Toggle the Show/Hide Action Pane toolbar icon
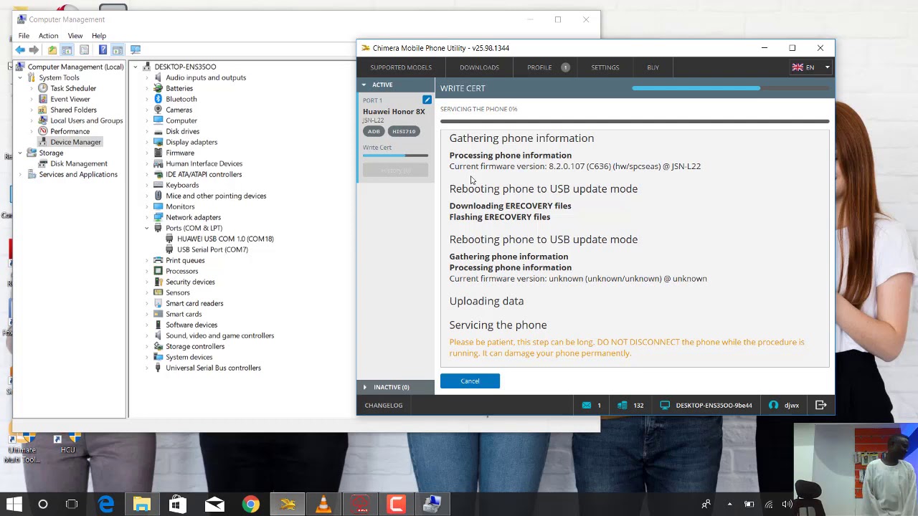Viewport: 918px width, 516px height. tap(117, 49)
